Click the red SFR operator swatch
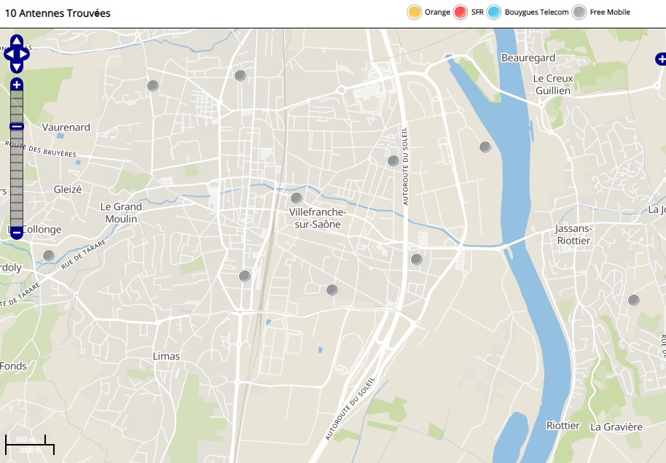The image size is (666, 463). [x=461, y=12]
